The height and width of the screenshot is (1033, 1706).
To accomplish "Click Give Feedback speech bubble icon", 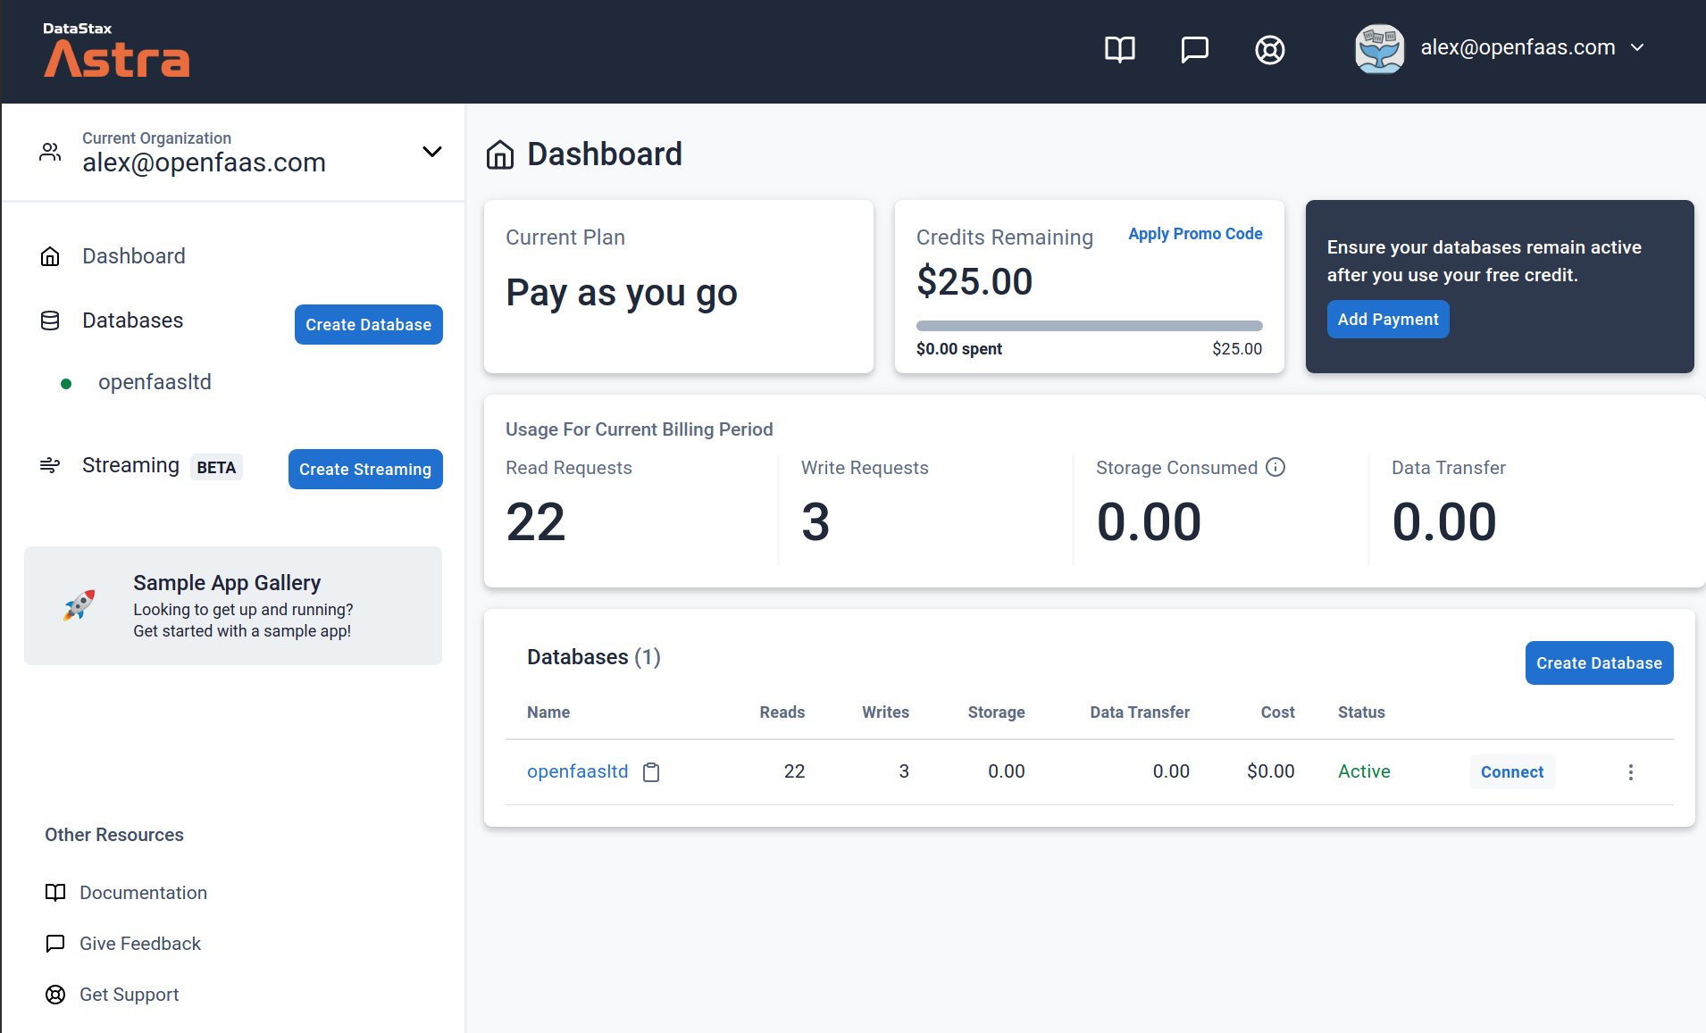I will click(55, 944).
